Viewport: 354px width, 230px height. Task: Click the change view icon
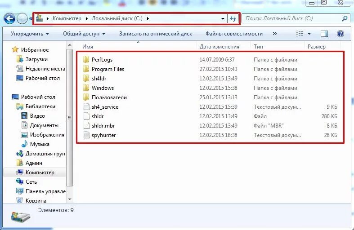[x=300, y=34]
